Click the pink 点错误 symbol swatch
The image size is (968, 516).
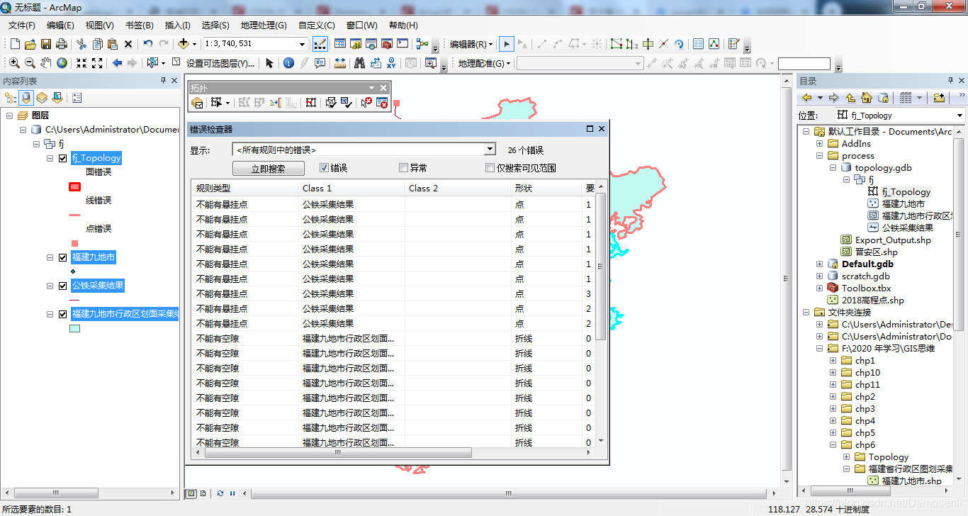pyautogui.click(x=74, y=243)
